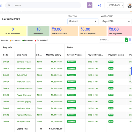Click employee code CON09
132x132 pixels.
[x=6, y=88]
